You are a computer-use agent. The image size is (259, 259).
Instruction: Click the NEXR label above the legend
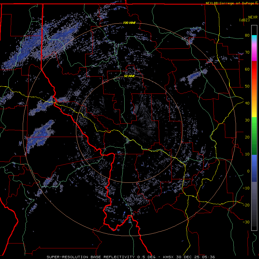(253, 17)
